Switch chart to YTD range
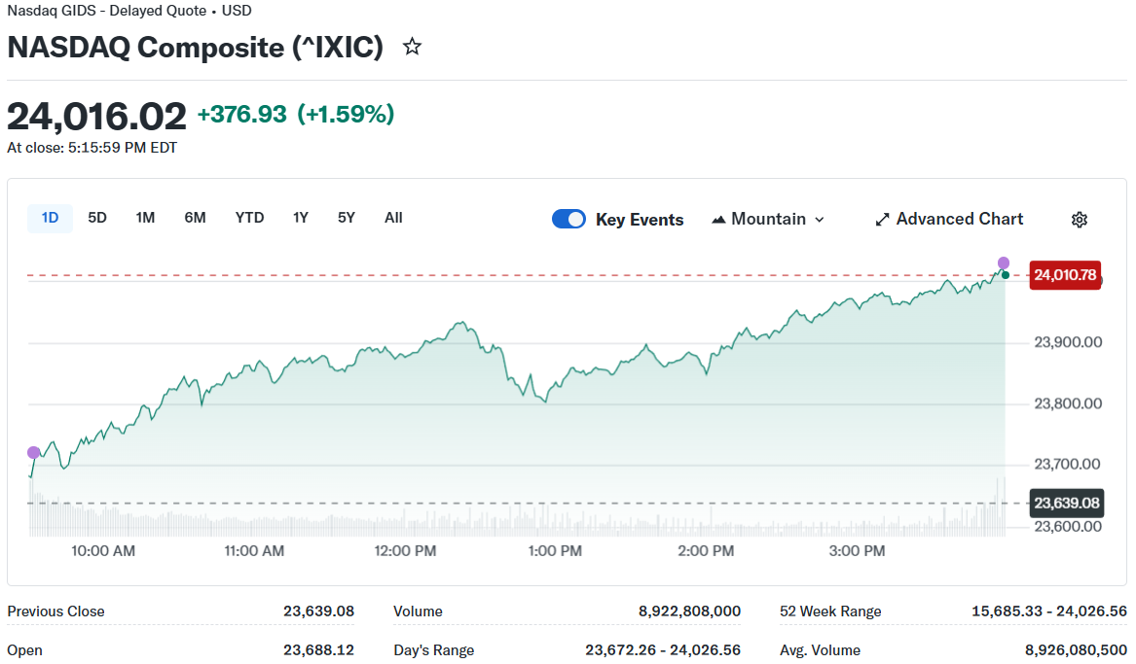 [x=249, y=218]
